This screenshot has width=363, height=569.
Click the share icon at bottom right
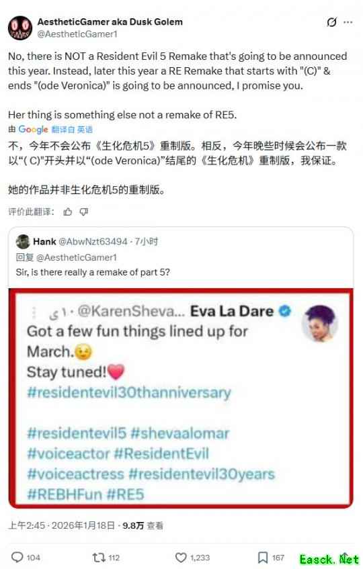point(345,558)
